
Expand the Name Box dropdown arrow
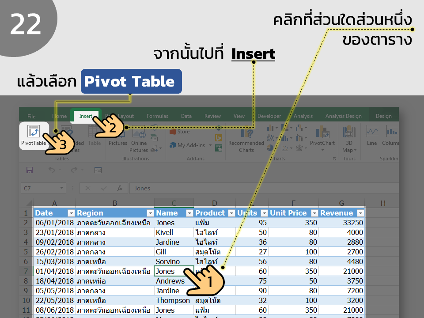62,188
